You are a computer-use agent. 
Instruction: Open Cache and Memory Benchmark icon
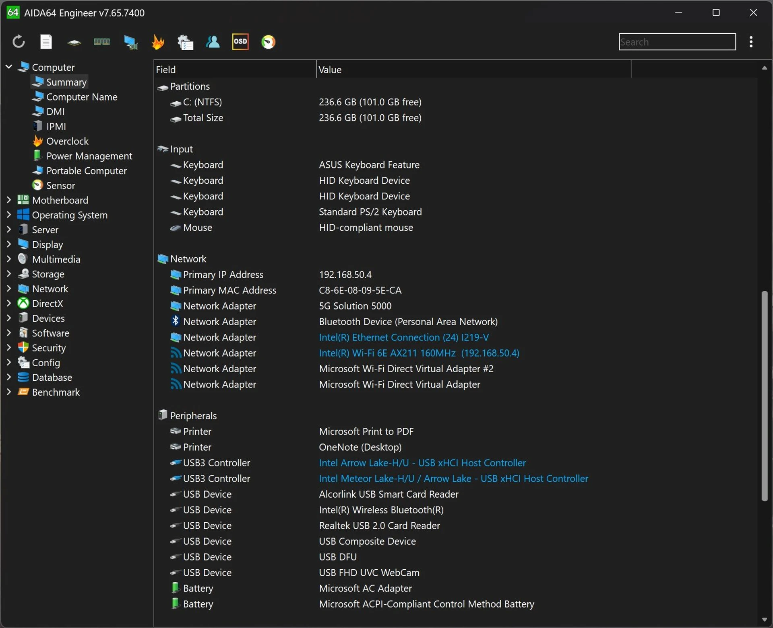coord(101,42)
